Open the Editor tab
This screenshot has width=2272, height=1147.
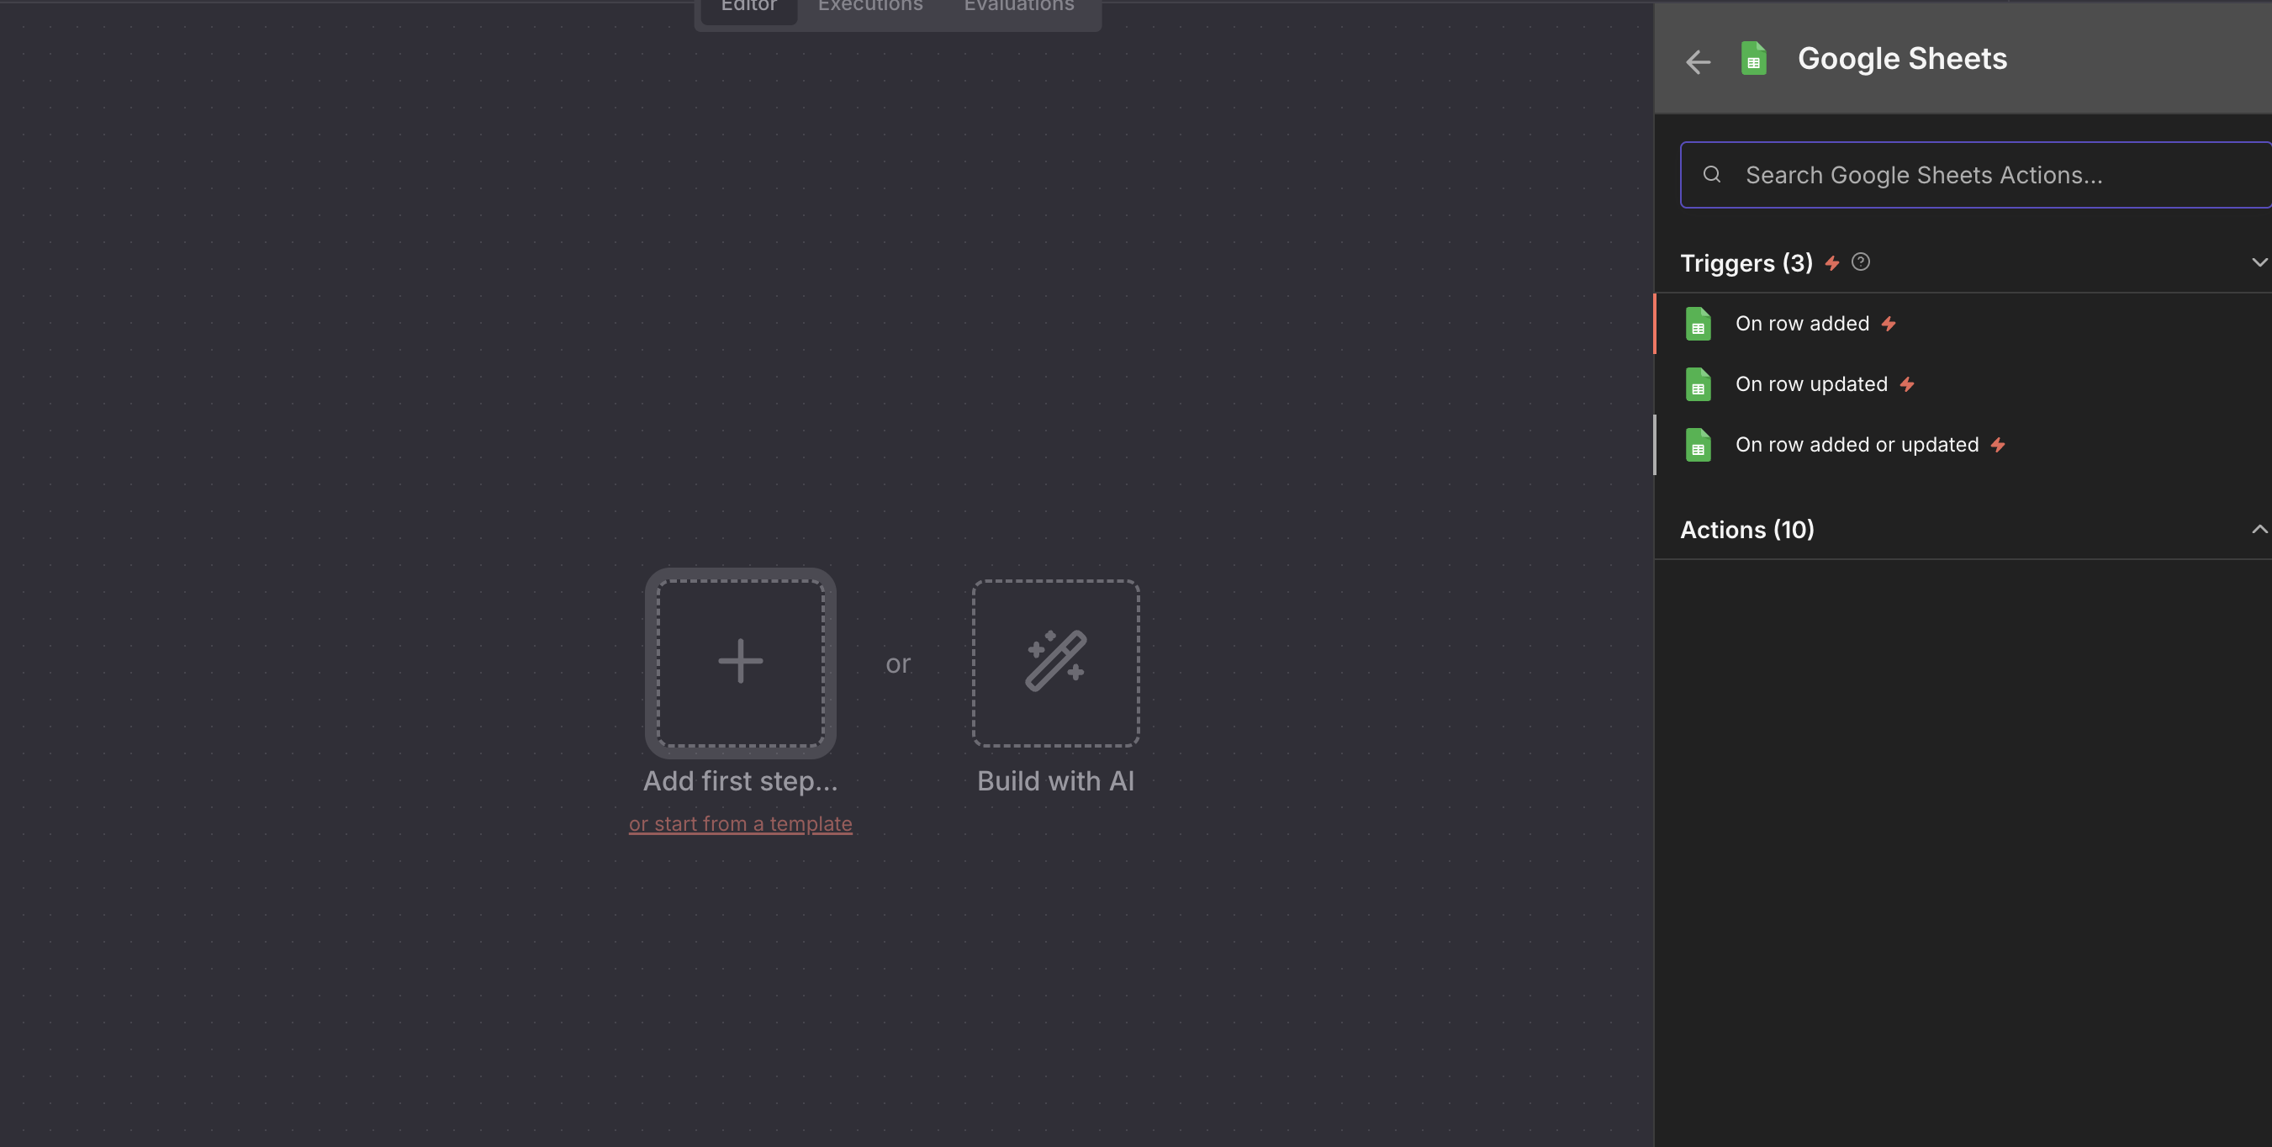[748, 7]
